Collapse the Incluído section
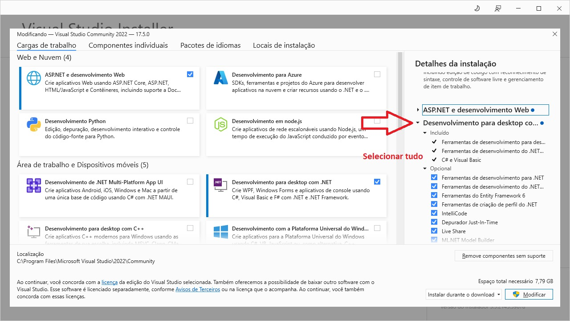Viewport: 570px width, 321px height. (425, 133)
